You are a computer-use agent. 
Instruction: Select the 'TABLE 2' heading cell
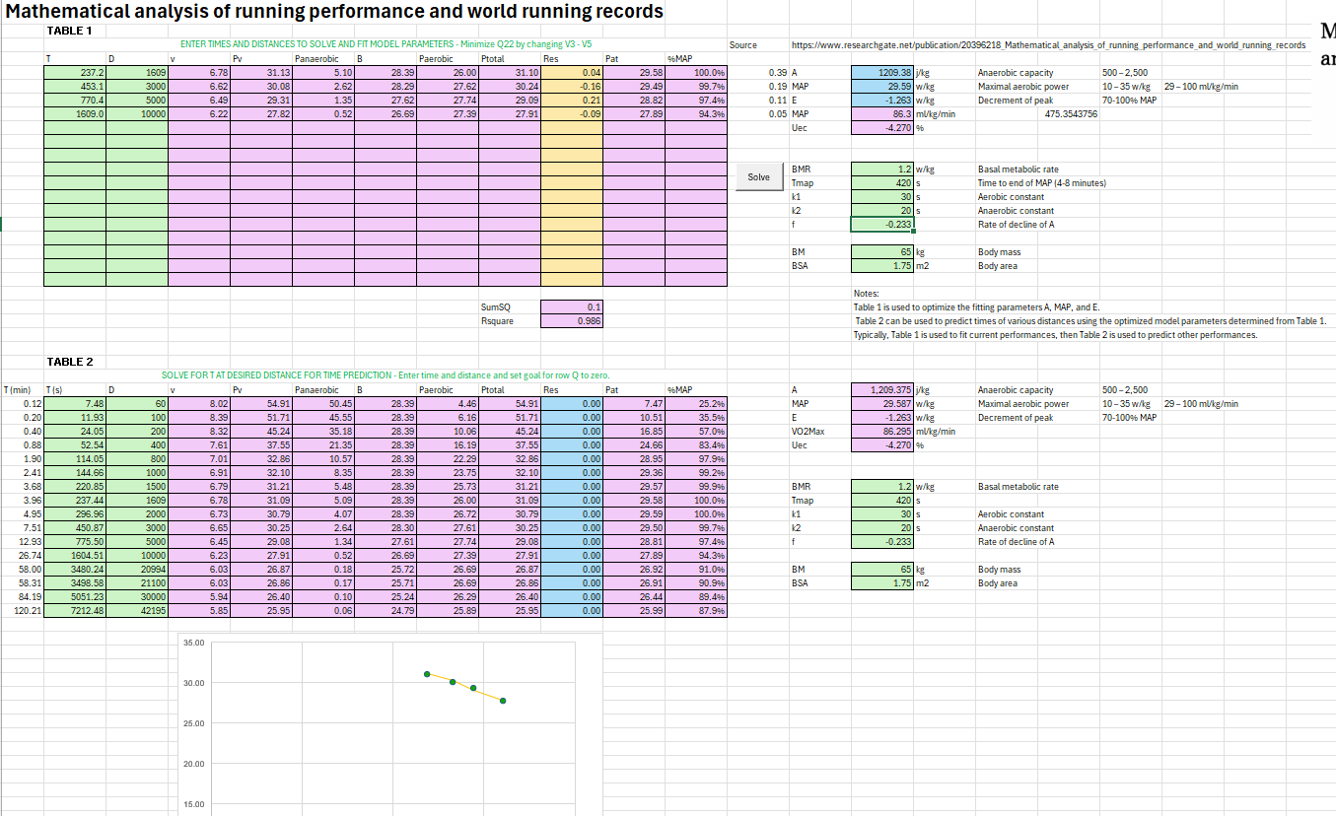tap(70, 362)
